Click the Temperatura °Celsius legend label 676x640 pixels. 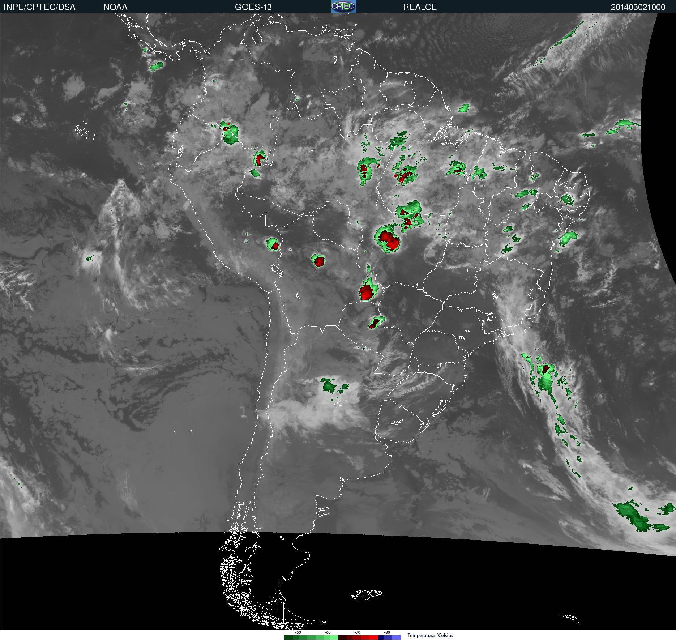pyautogui.click(x=430, y=635)
